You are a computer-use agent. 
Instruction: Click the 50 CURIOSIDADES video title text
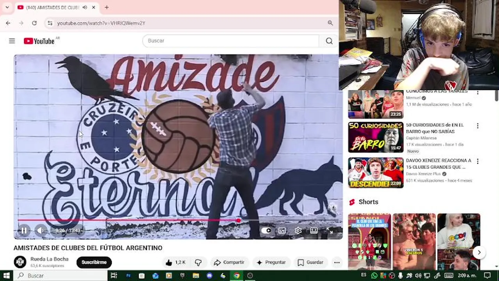click(x=435, y=128)
